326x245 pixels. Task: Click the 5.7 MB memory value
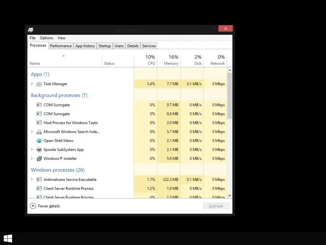[x=173, y=132]
